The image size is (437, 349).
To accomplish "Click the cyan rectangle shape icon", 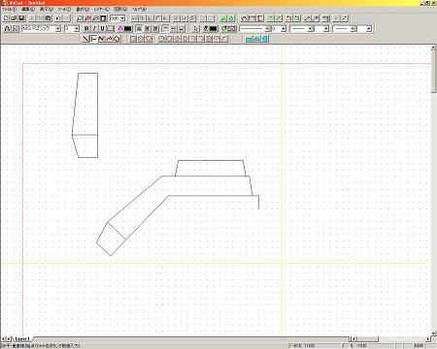I will 249,39.
